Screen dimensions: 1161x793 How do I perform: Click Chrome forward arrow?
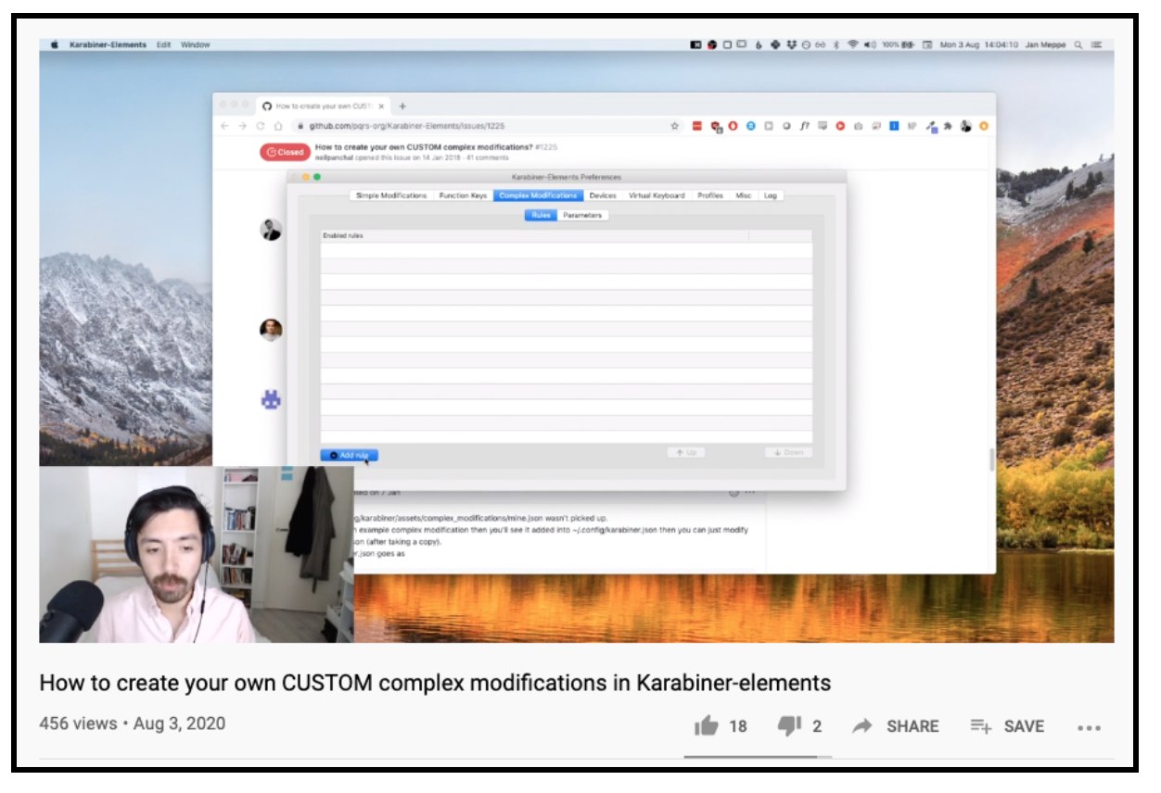(242, 126)
